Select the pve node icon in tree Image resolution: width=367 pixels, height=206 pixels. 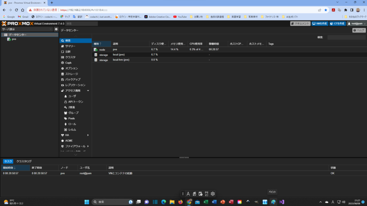9,39
